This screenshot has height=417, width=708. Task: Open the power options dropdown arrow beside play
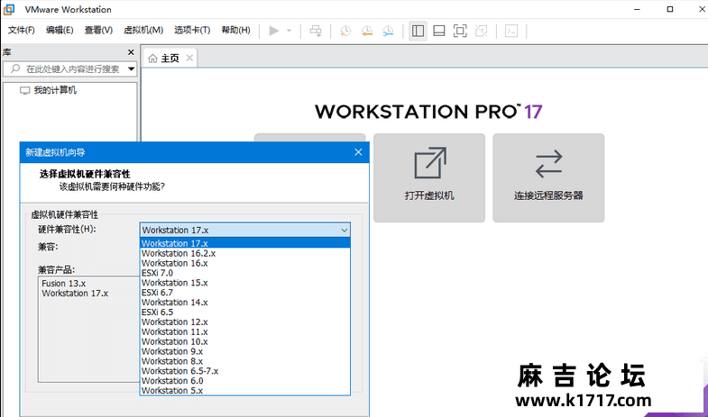tap(289, 31)
